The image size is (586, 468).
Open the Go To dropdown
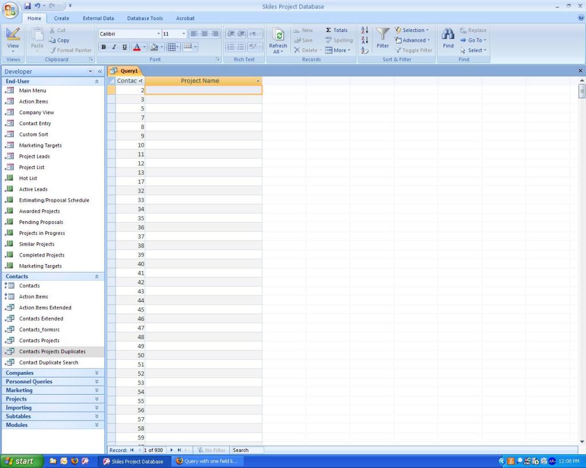tap(473, 41)
